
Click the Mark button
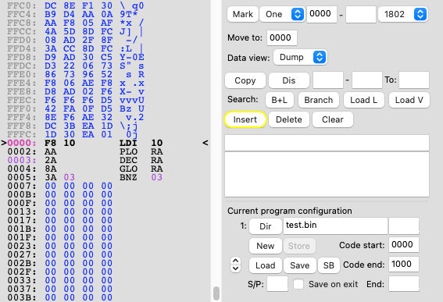[243, 14]
